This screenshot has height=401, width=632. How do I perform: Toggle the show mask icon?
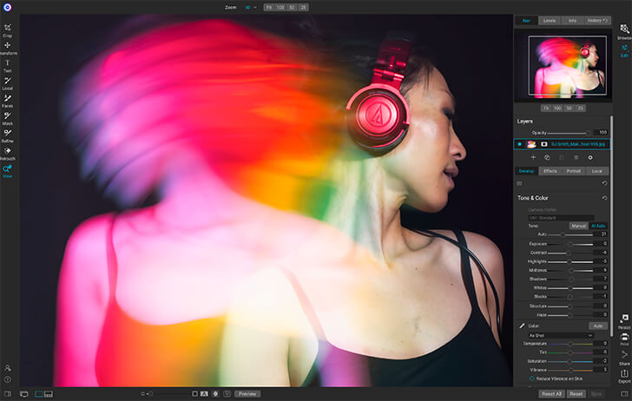[x=215, y=394]
